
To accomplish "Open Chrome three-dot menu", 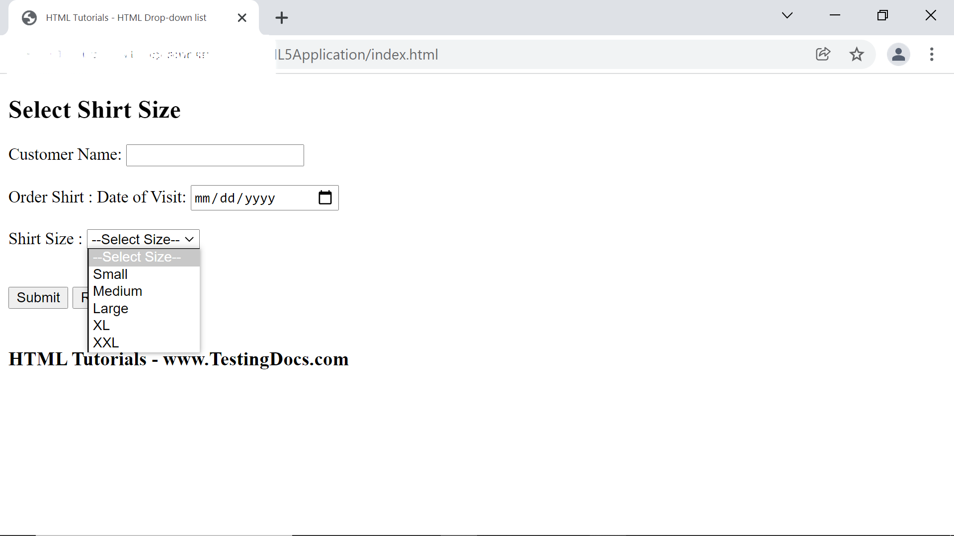I will [x=932, y=54].
